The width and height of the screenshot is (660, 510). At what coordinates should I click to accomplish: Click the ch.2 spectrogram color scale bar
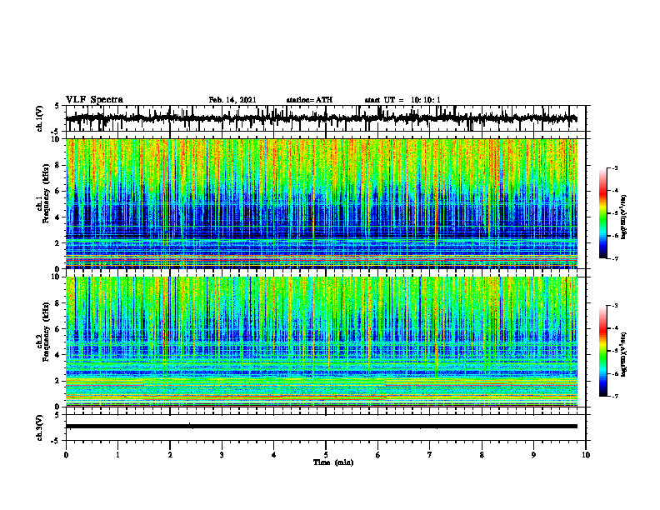tap(602, 351)
